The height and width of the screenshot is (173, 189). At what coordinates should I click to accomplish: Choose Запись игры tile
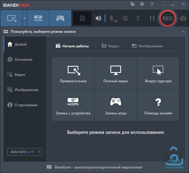pos(116,105)
